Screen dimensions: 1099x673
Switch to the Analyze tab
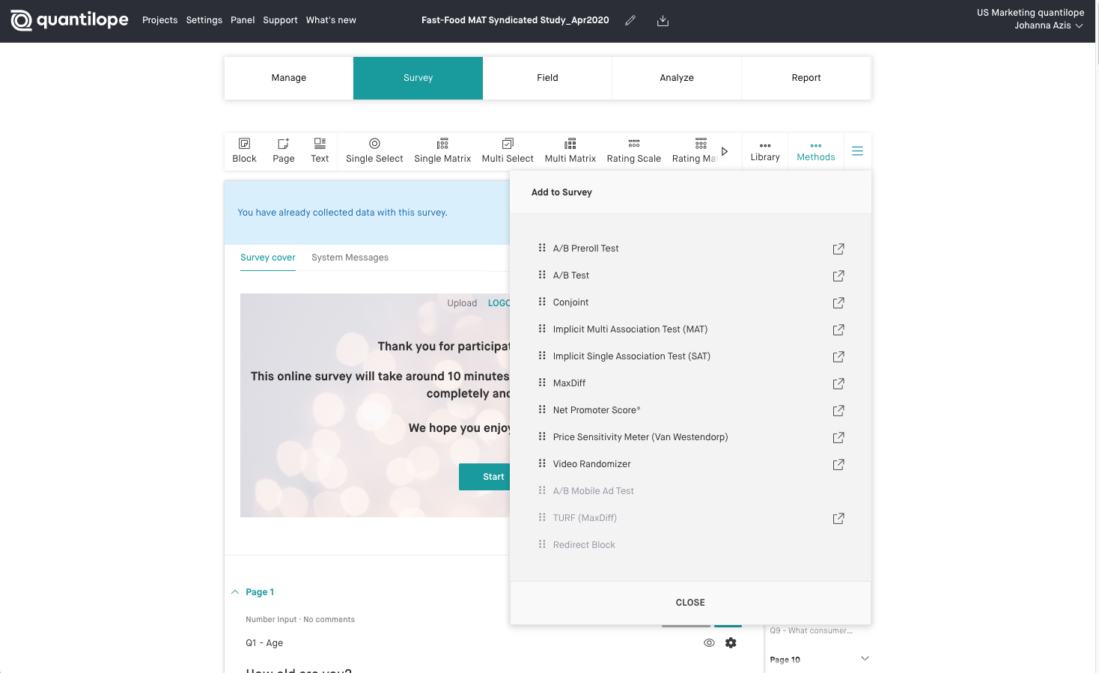point(676,77)
